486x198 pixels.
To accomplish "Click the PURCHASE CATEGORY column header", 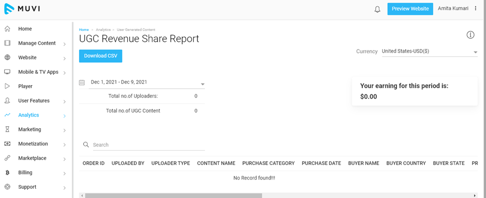I will (268, 163).
